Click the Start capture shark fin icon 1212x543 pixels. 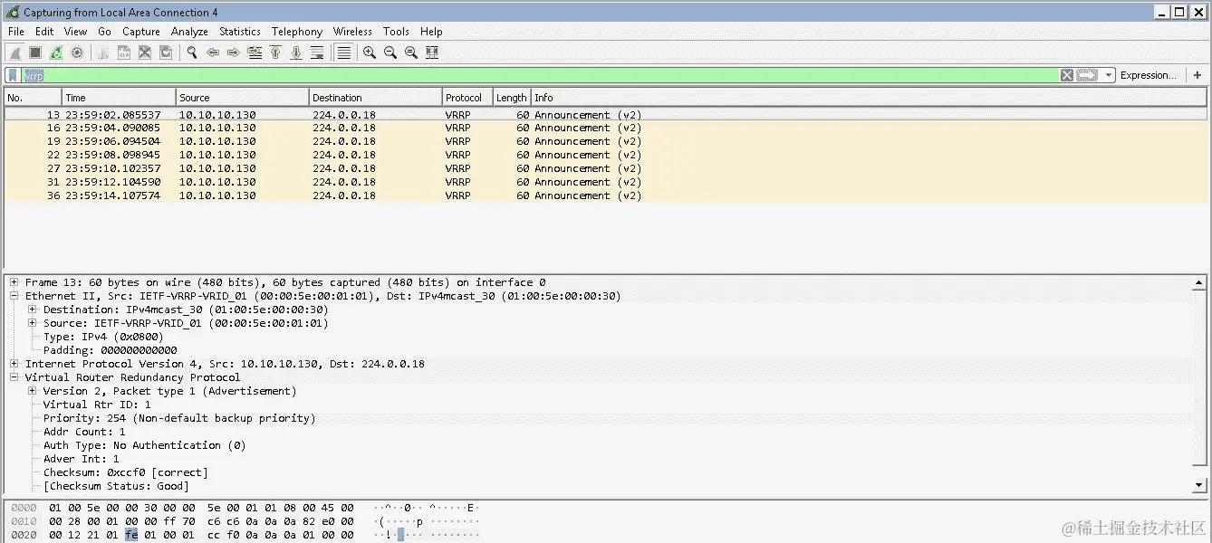(x=15, y=52)
